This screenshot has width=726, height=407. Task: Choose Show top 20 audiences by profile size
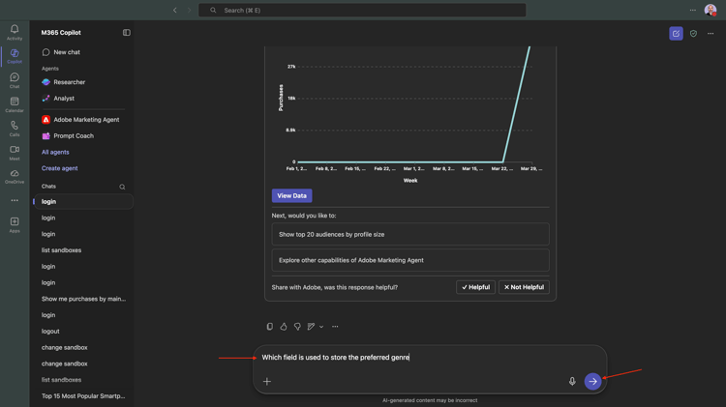click(410, 234)
